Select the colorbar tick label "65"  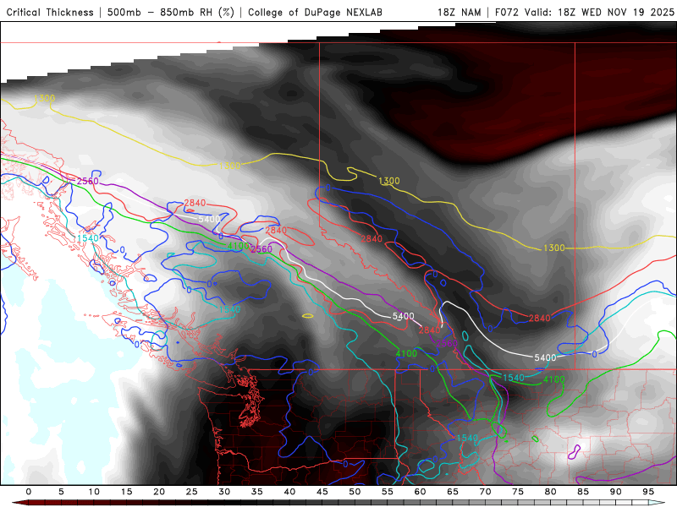453,492
